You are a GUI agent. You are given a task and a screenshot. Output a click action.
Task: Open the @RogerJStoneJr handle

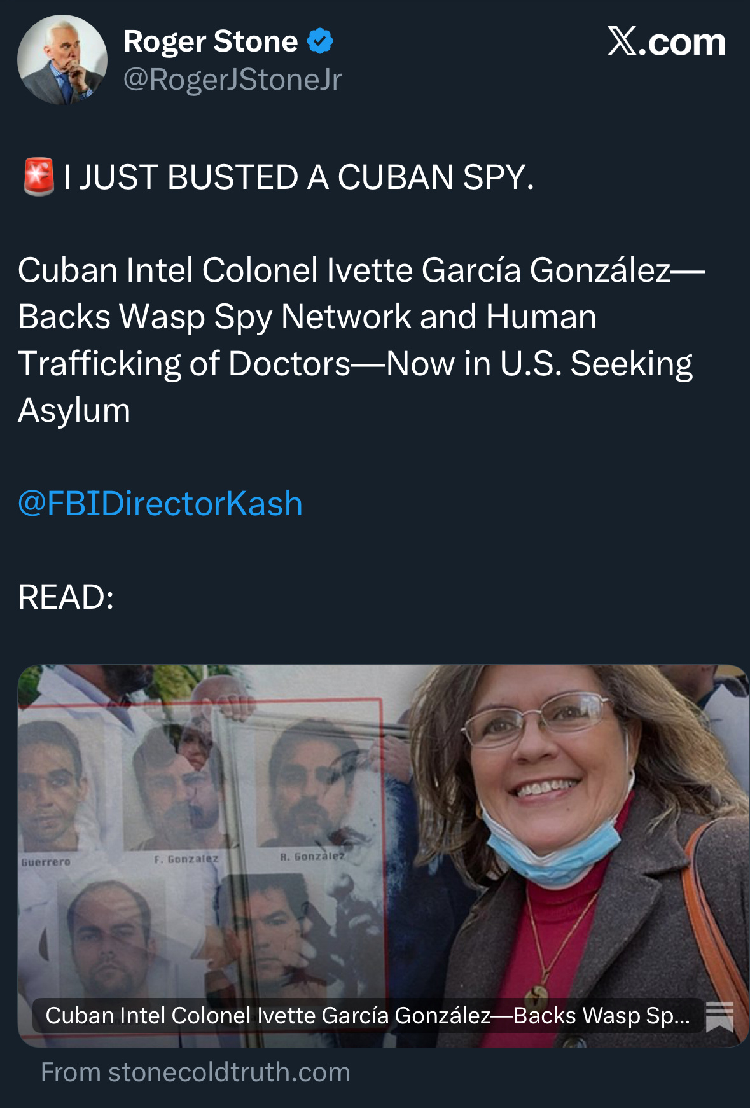tap(232, 80)
